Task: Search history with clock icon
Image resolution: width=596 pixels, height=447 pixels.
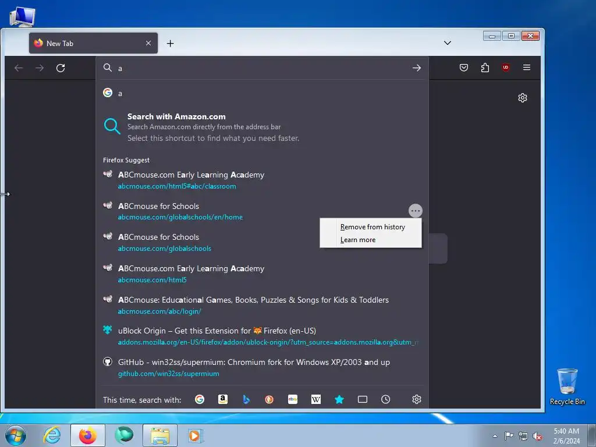Action: click(386, 399)
